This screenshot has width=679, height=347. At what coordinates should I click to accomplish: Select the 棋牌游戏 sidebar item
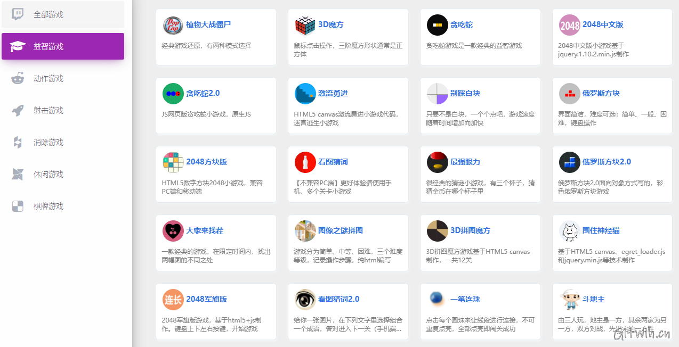click(48, 206)
